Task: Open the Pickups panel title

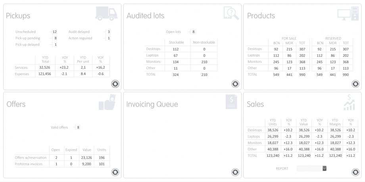Action: point(18,16)
